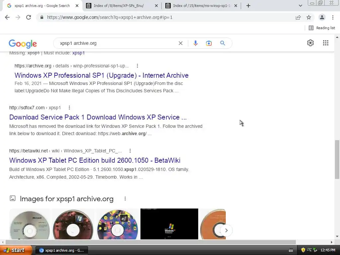Viewport: 340px width, 255px height.
Task: Open options for the Images section
Action: tap(125, 199)
